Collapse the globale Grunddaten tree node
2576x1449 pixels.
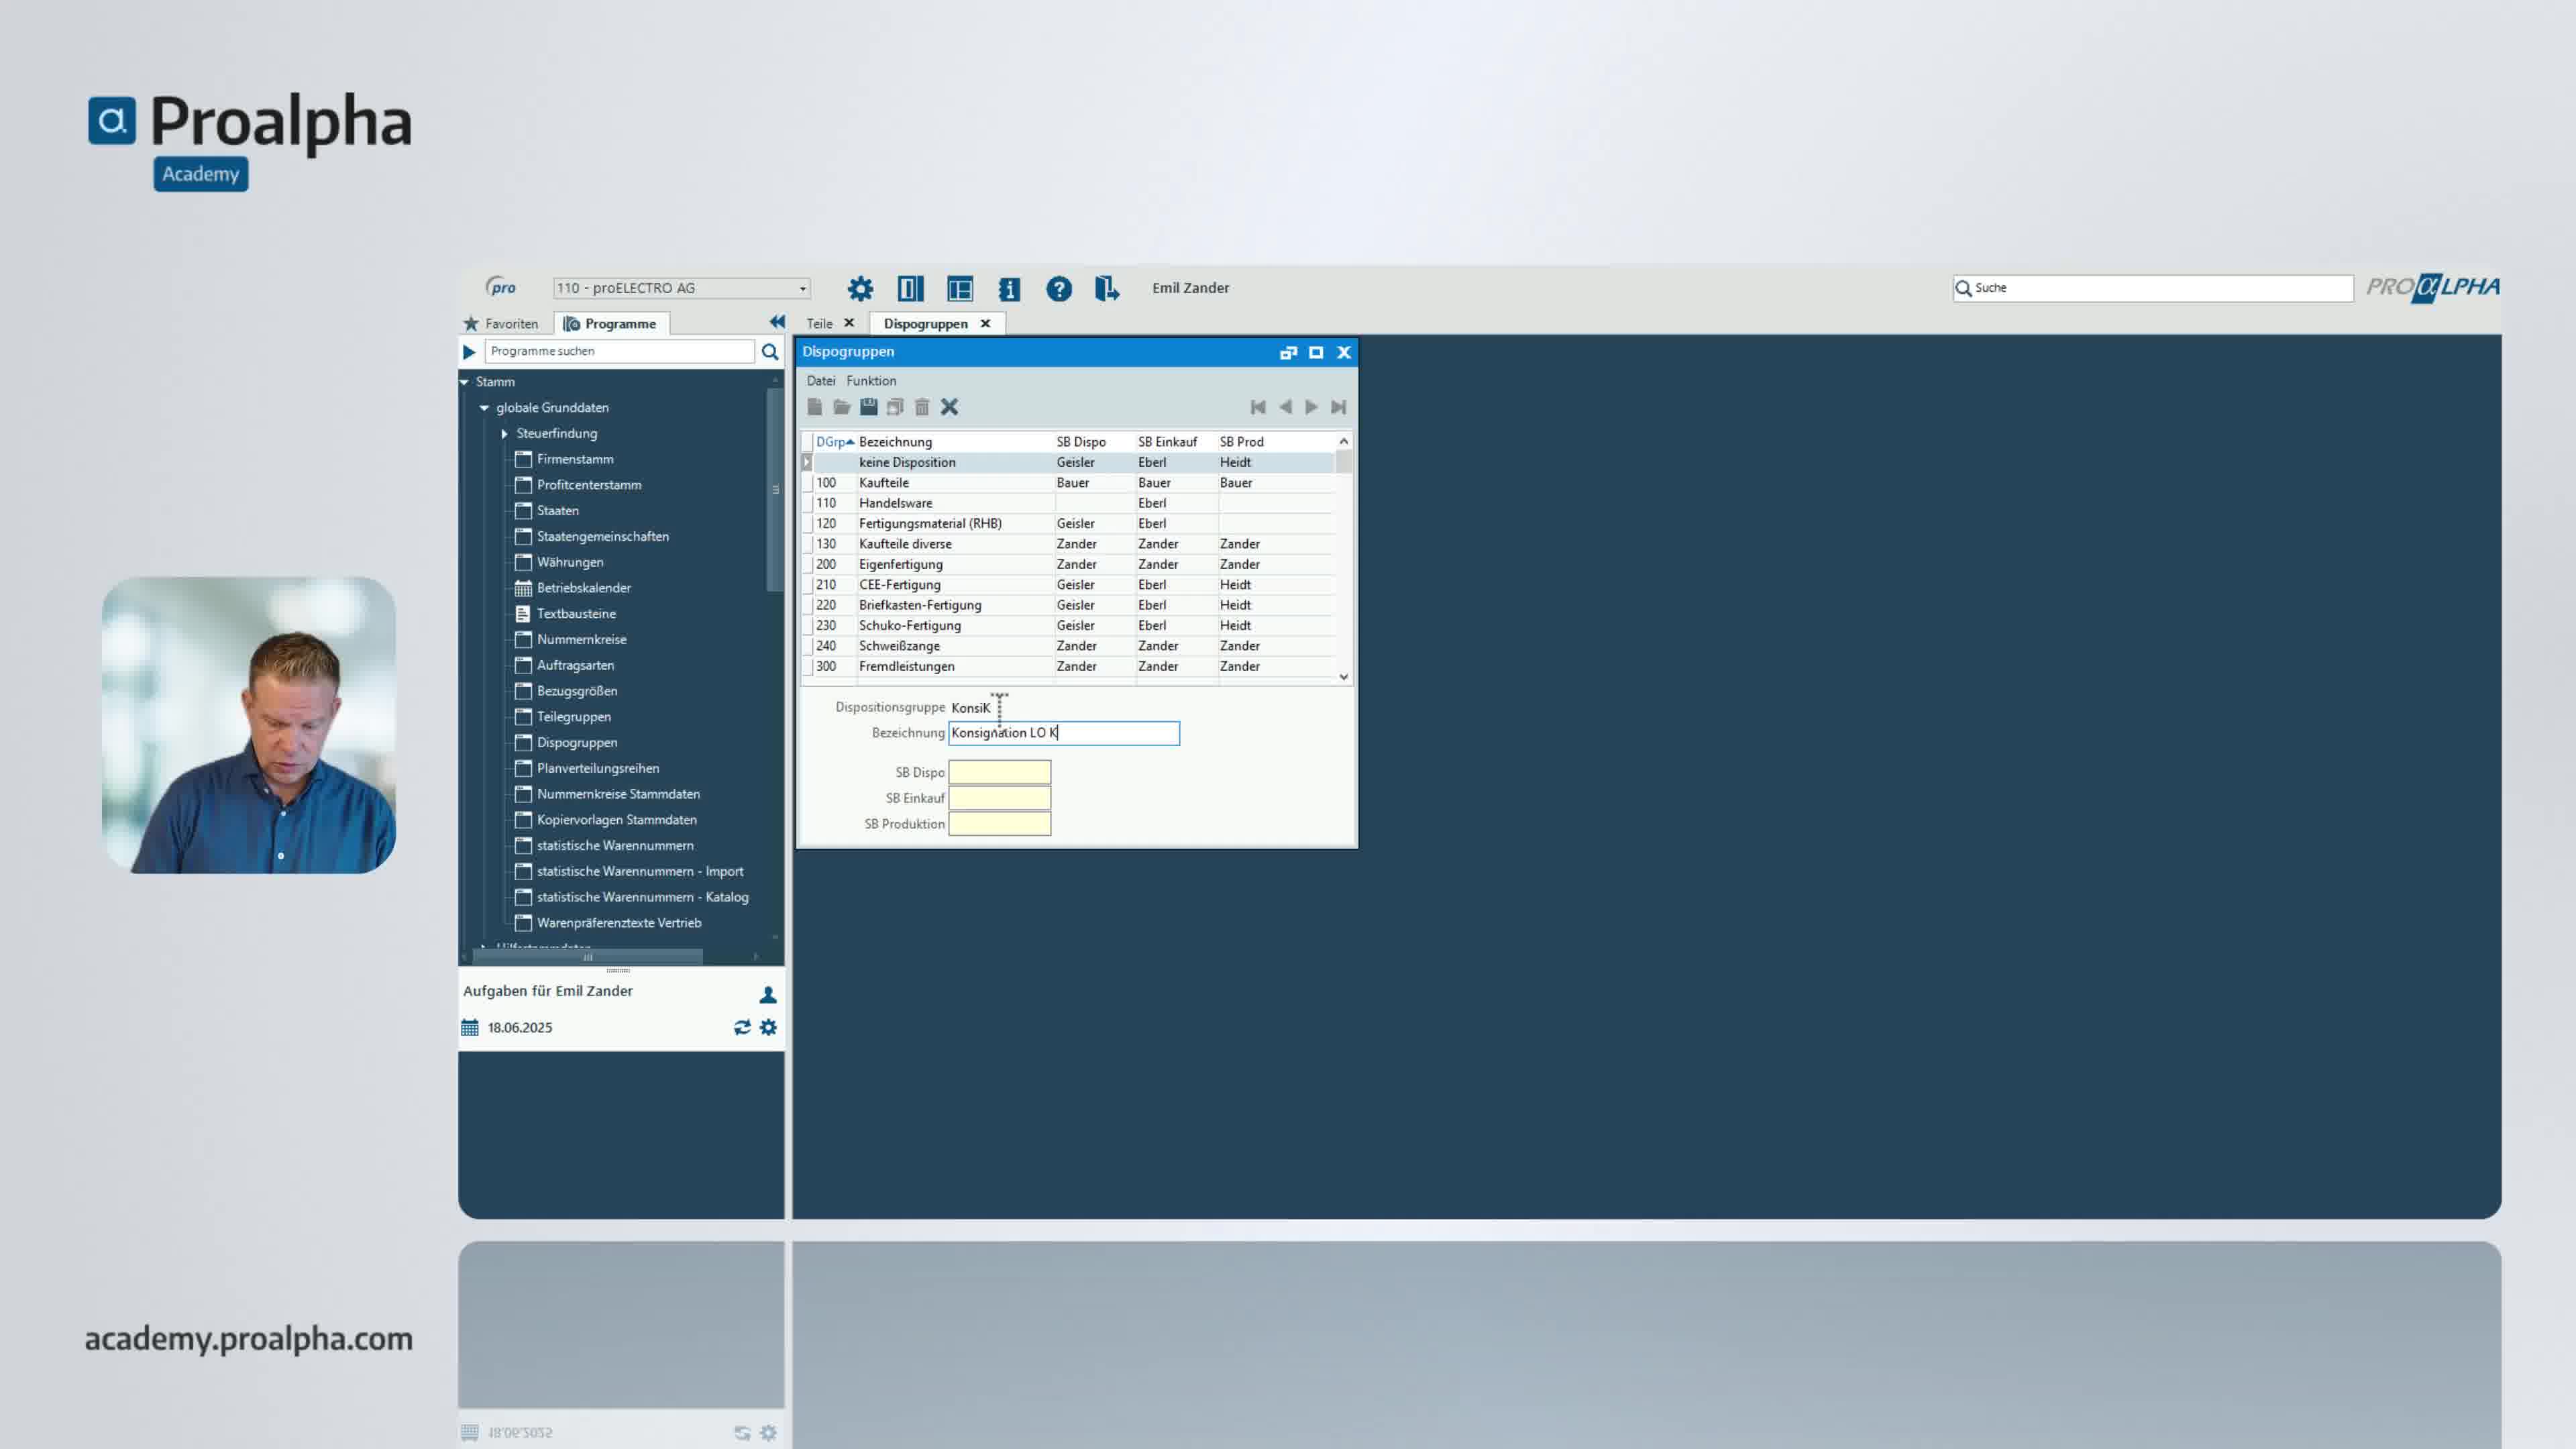coord(485,408)
